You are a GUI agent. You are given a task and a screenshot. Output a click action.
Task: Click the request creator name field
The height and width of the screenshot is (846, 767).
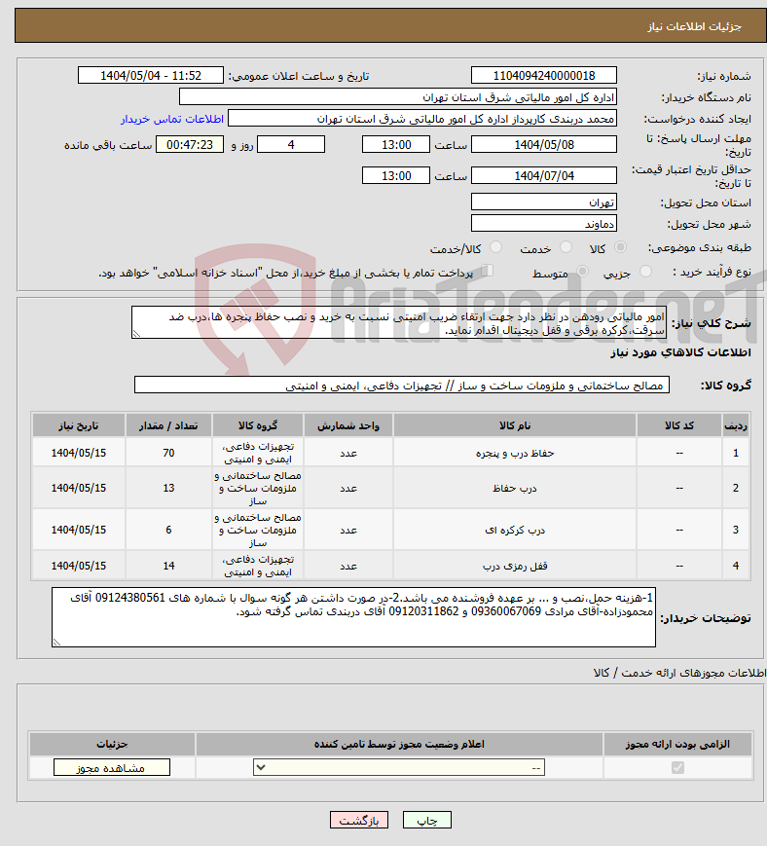422,119
